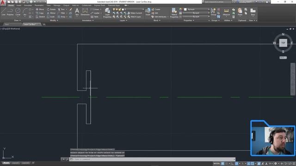Open Layer Properties manager
The width and height of the screenshot is (296, 166).
pyautogui.click(x=107, y=13)
